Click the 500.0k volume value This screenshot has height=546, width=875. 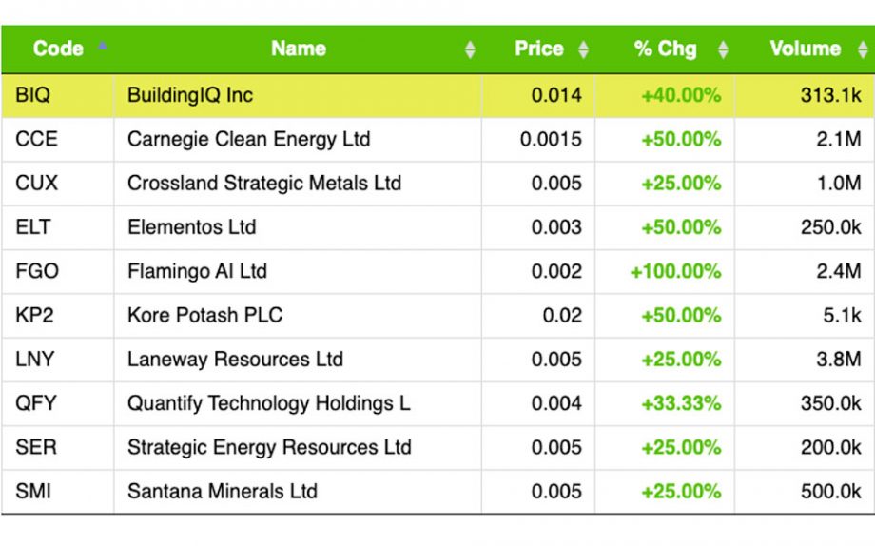pos(831,491)
